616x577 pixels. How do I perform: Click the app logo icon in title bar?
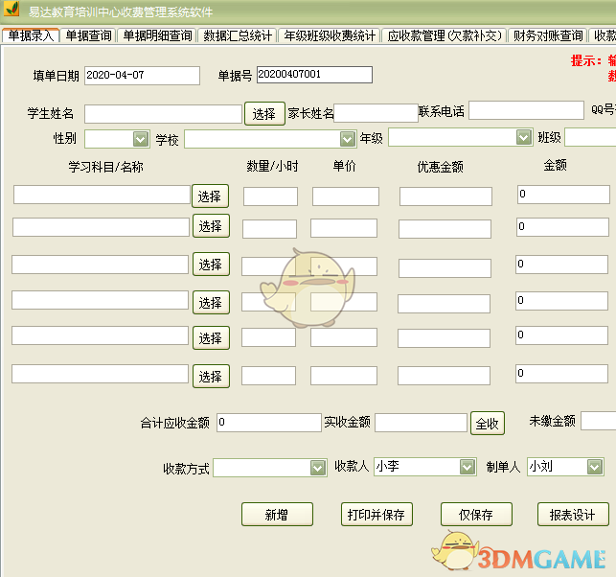click(x=11, y=9)
